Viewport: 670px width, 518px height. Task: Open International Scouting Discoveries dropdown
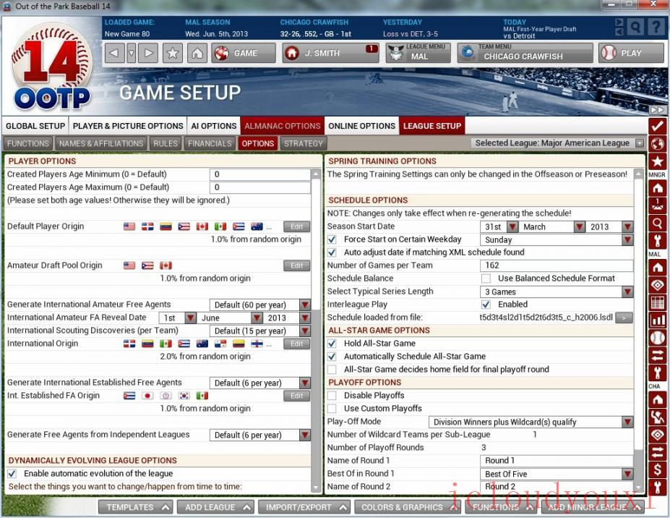coord(259,331)
